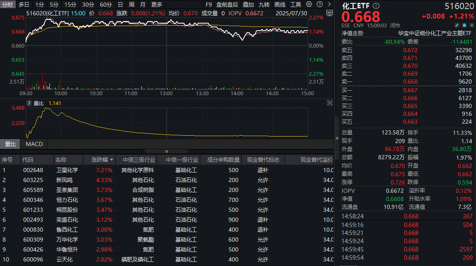Screen dimensions: 476x266
Task: Select the 鲁西化工 stock name
Action: point(67,230)
